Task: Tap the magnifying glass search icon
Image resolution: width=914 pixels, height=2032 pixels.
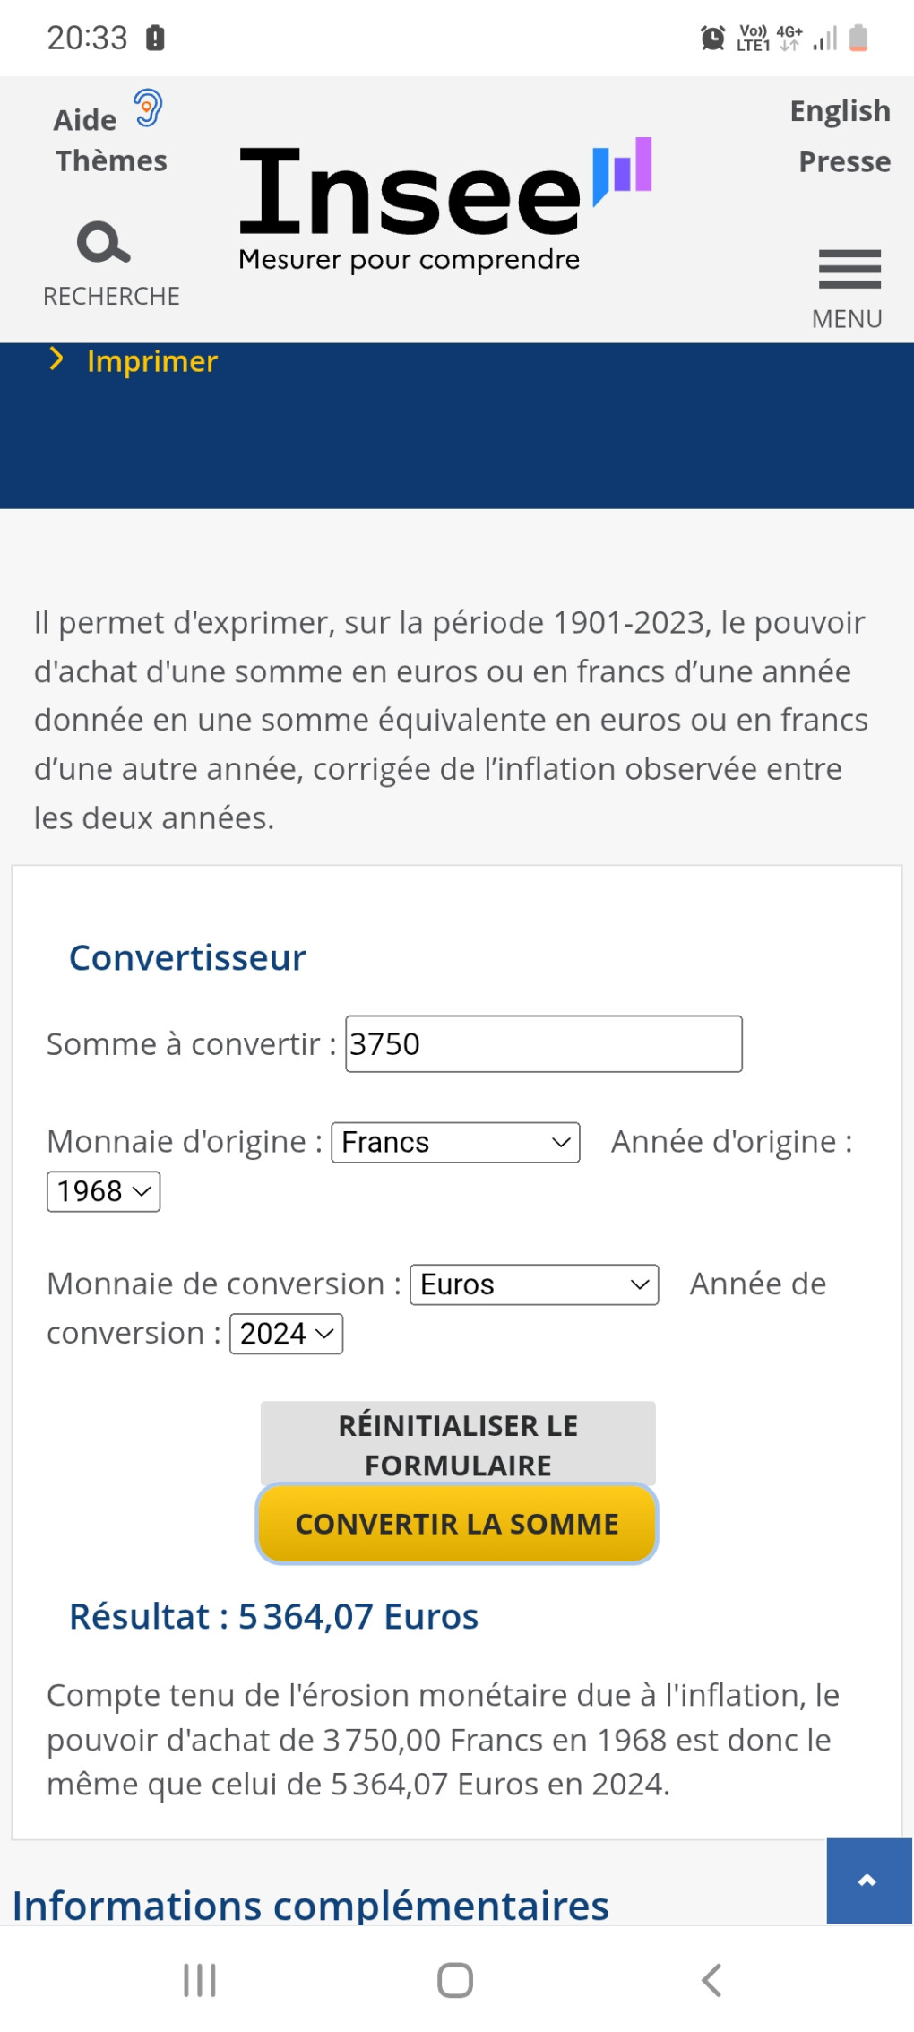Action: pyautogui.click(x=104, y=243)
